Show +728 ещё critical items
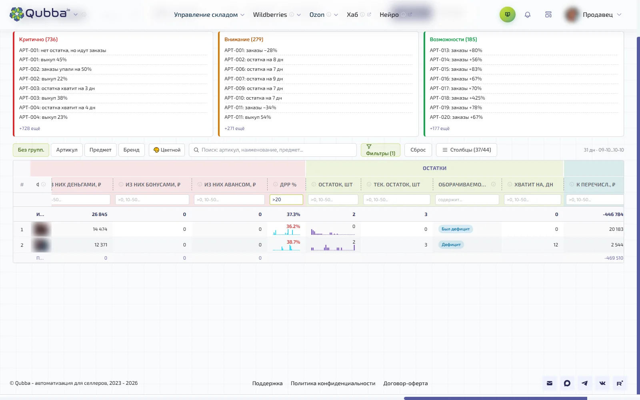640x400 pixels. point(30,128)
